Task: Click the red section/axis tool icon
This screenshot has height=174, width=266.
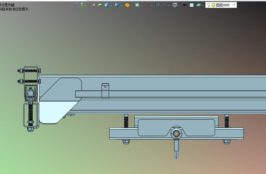Action: (x=147, y=5)
